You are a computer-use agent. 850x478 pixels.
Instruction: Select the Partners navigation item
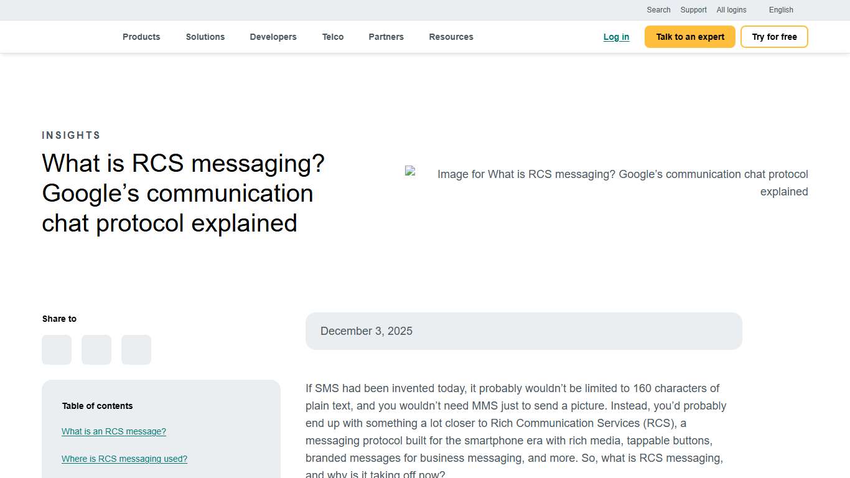[386, 37]
